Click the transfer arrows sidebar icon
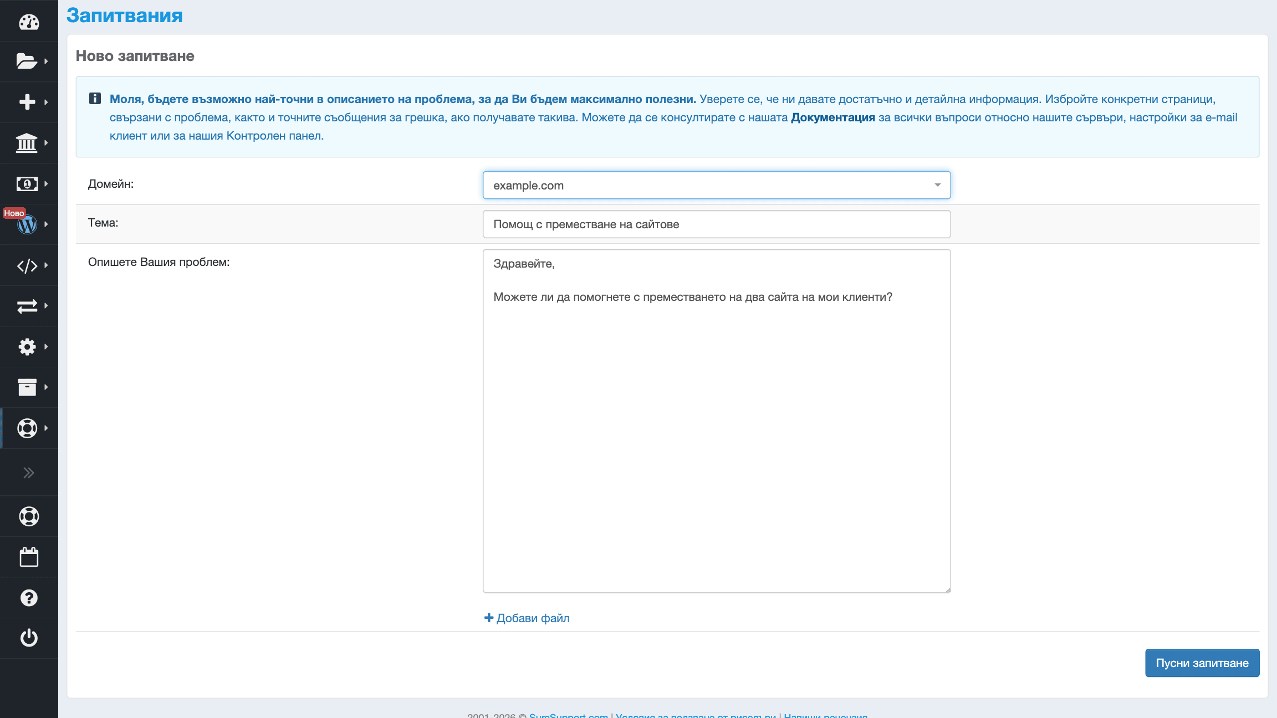Image resolution: width=1277 pixels, height=718 pixels. coord(27,306)
